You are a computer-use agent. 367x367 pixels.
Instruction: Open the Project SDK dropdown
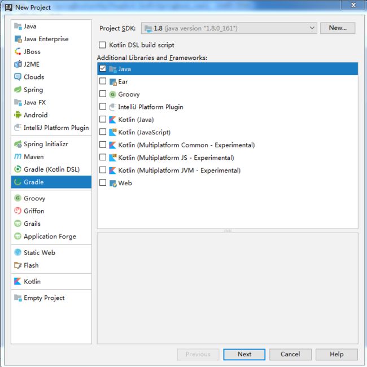229,28
